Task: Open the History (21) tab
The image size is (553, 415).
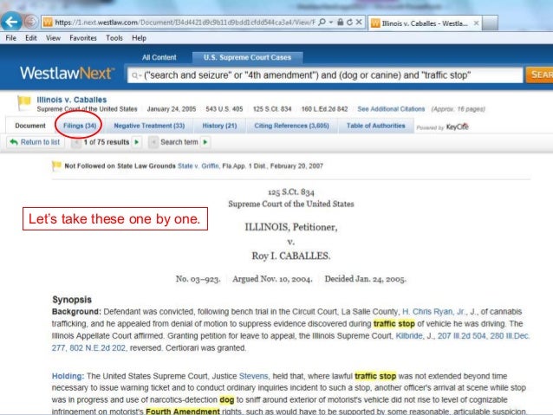Action: pos(219,126)
